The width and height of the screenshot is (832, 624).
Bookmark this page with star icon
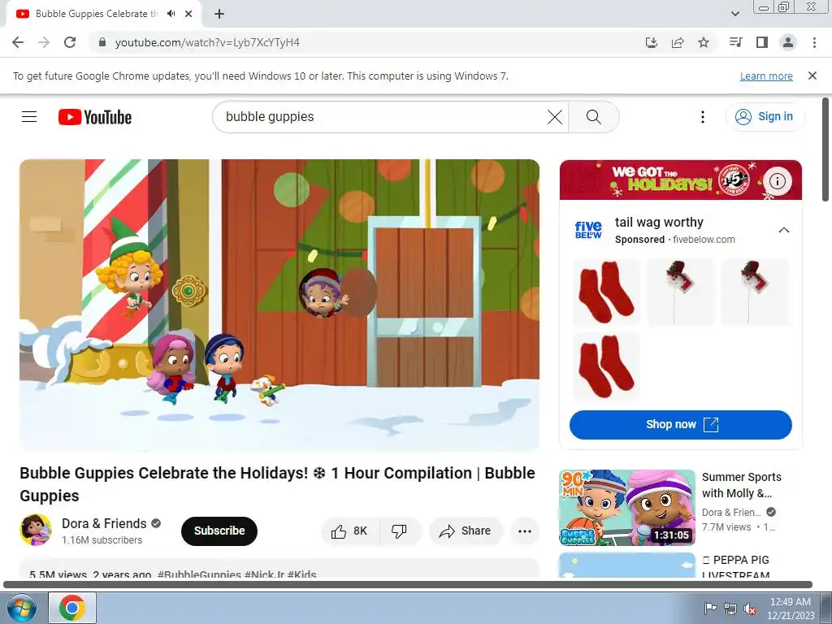click(704, 42)
